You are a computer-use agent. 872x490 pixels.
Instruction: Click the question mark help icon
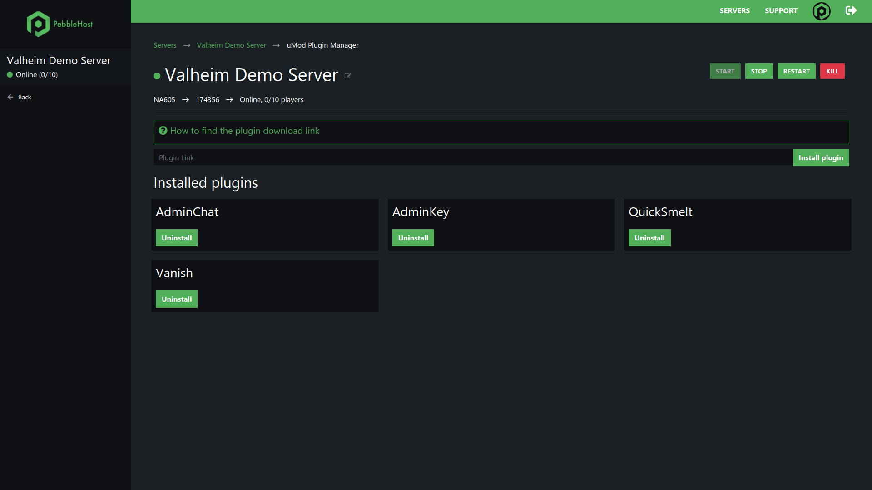pyautogui.click(x=163, y=131)
